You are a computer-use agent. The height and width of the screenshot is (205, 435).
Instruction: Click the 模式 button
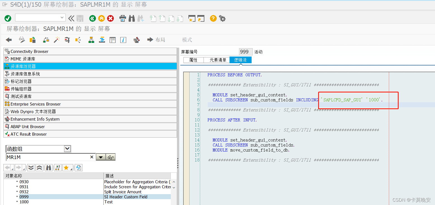coord(187,40)
